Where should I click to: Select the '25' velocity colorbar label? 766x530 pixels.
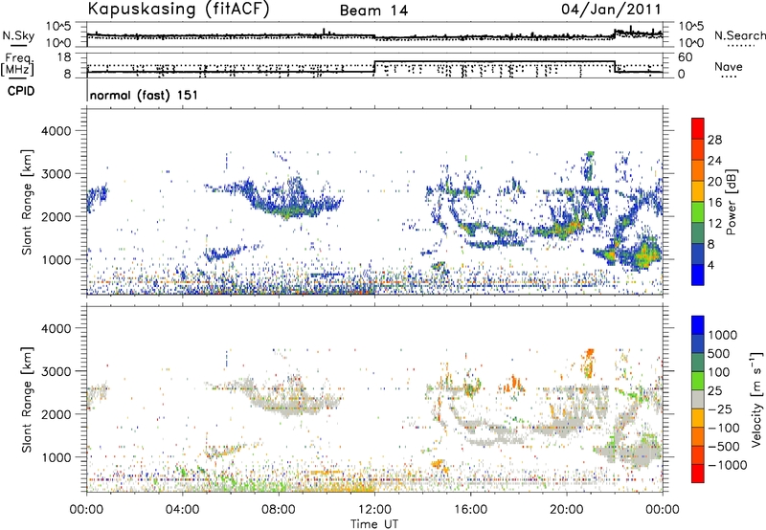pos(714,391)
